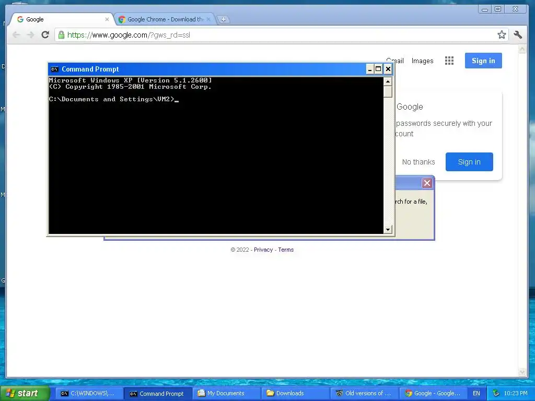Viewport: 535px width, 401px height.
Task: Click the Command Prompt scrollbar thumb
Action: 388,92
